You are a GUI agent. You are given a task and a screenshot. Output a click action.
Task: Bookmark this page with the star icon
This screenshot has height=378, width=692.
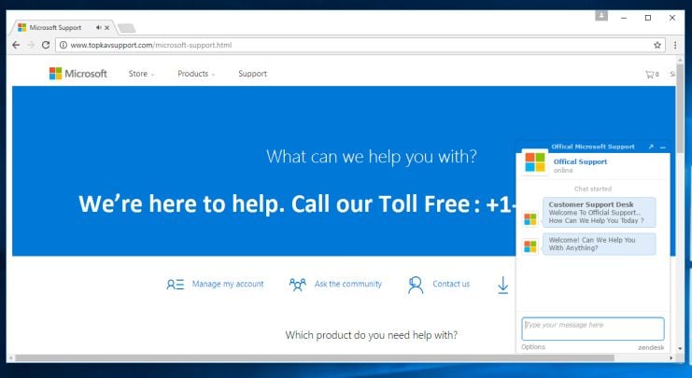coord(657,45)
